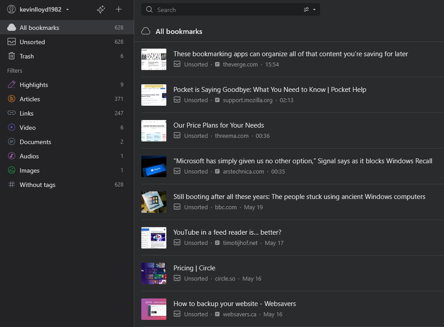
Task: Click thumbnail of YouTube feed reader bookmark
Action: [x=154, y=238]
